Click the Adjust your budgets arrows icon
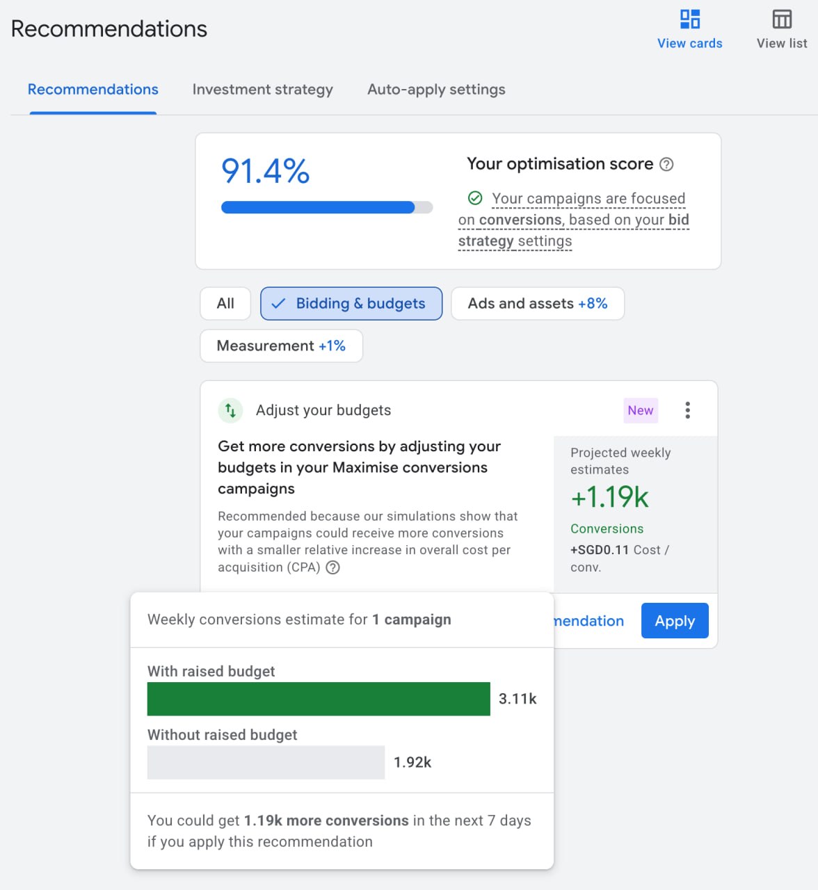 click(230, 410)
